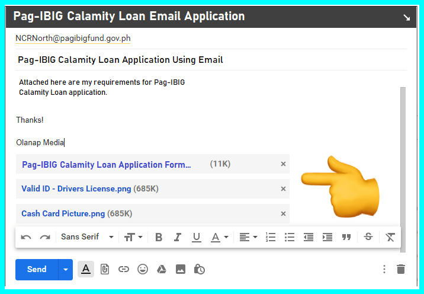
Task: Insert a link
Action: click(x=124, y=269)
